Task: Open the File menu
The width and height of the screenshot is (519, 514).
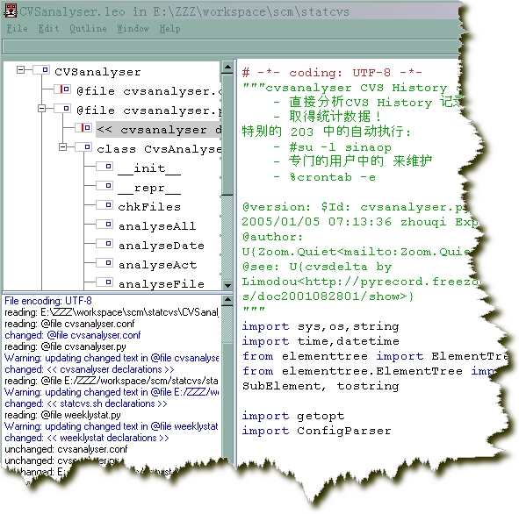Action: [18, 29]
